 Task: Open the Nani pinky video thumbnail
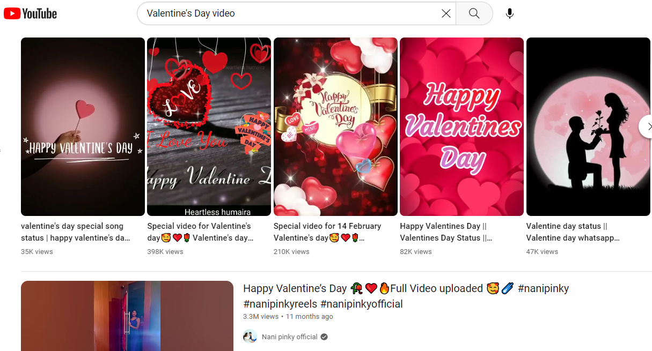pyautogui.click(x=127, y=316)
